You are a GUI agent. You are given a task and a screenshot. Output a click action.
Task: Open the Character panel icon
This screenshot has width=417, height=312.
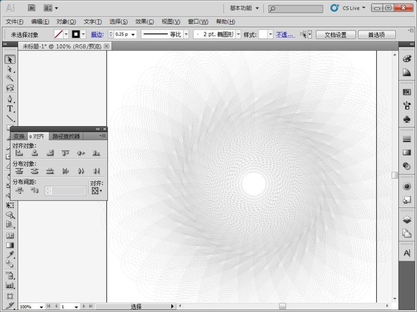point(407,253)
